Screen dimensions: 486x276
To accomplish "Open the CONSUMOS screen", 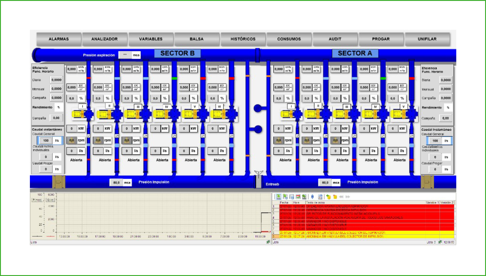I will pyautogui.click(x=289, y=39).
